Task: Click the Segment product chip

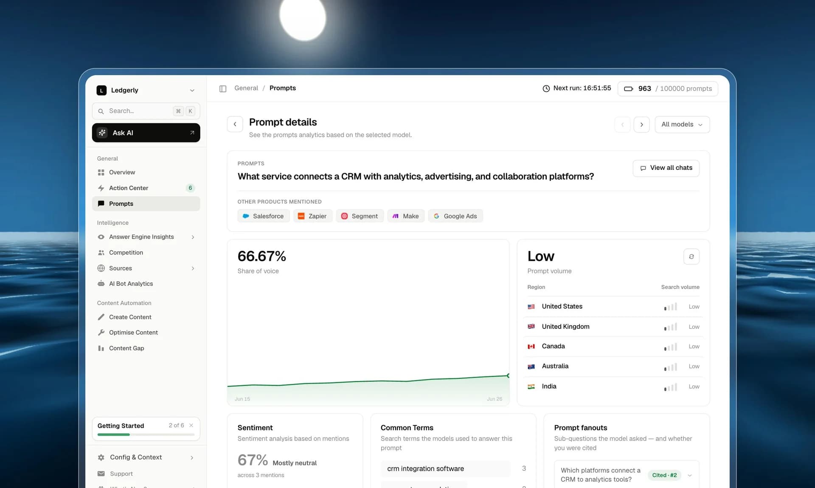Action: tap(360, 216)
